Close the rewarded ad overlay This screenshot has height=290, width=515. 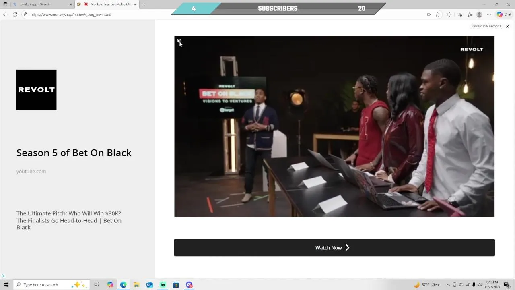[x=507, y=26]
